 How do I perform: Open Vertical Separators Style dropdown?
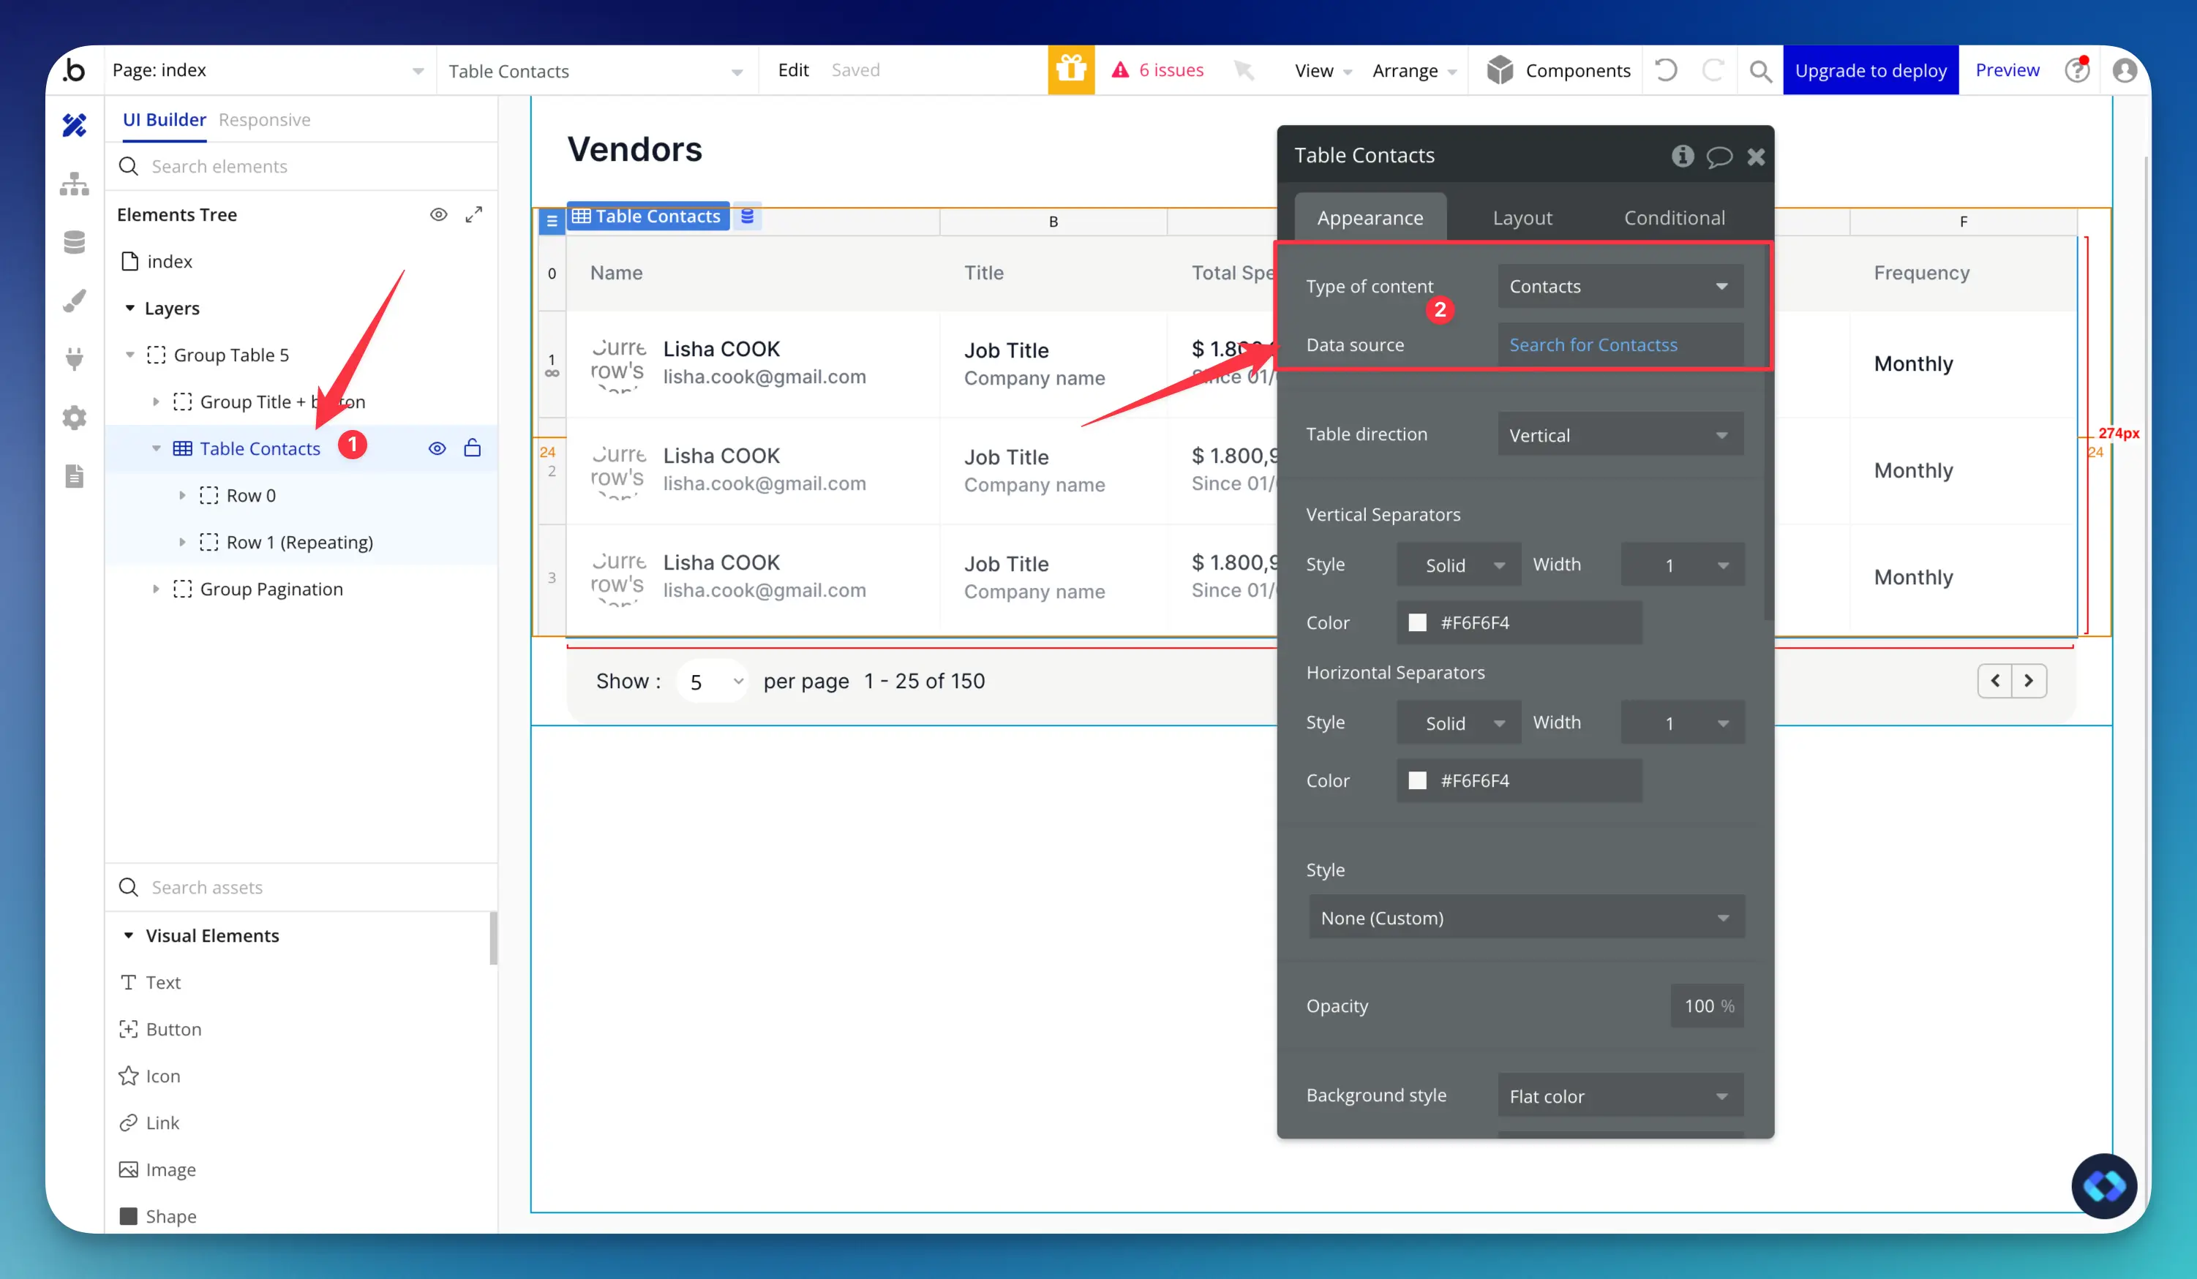coord(1459,565)
